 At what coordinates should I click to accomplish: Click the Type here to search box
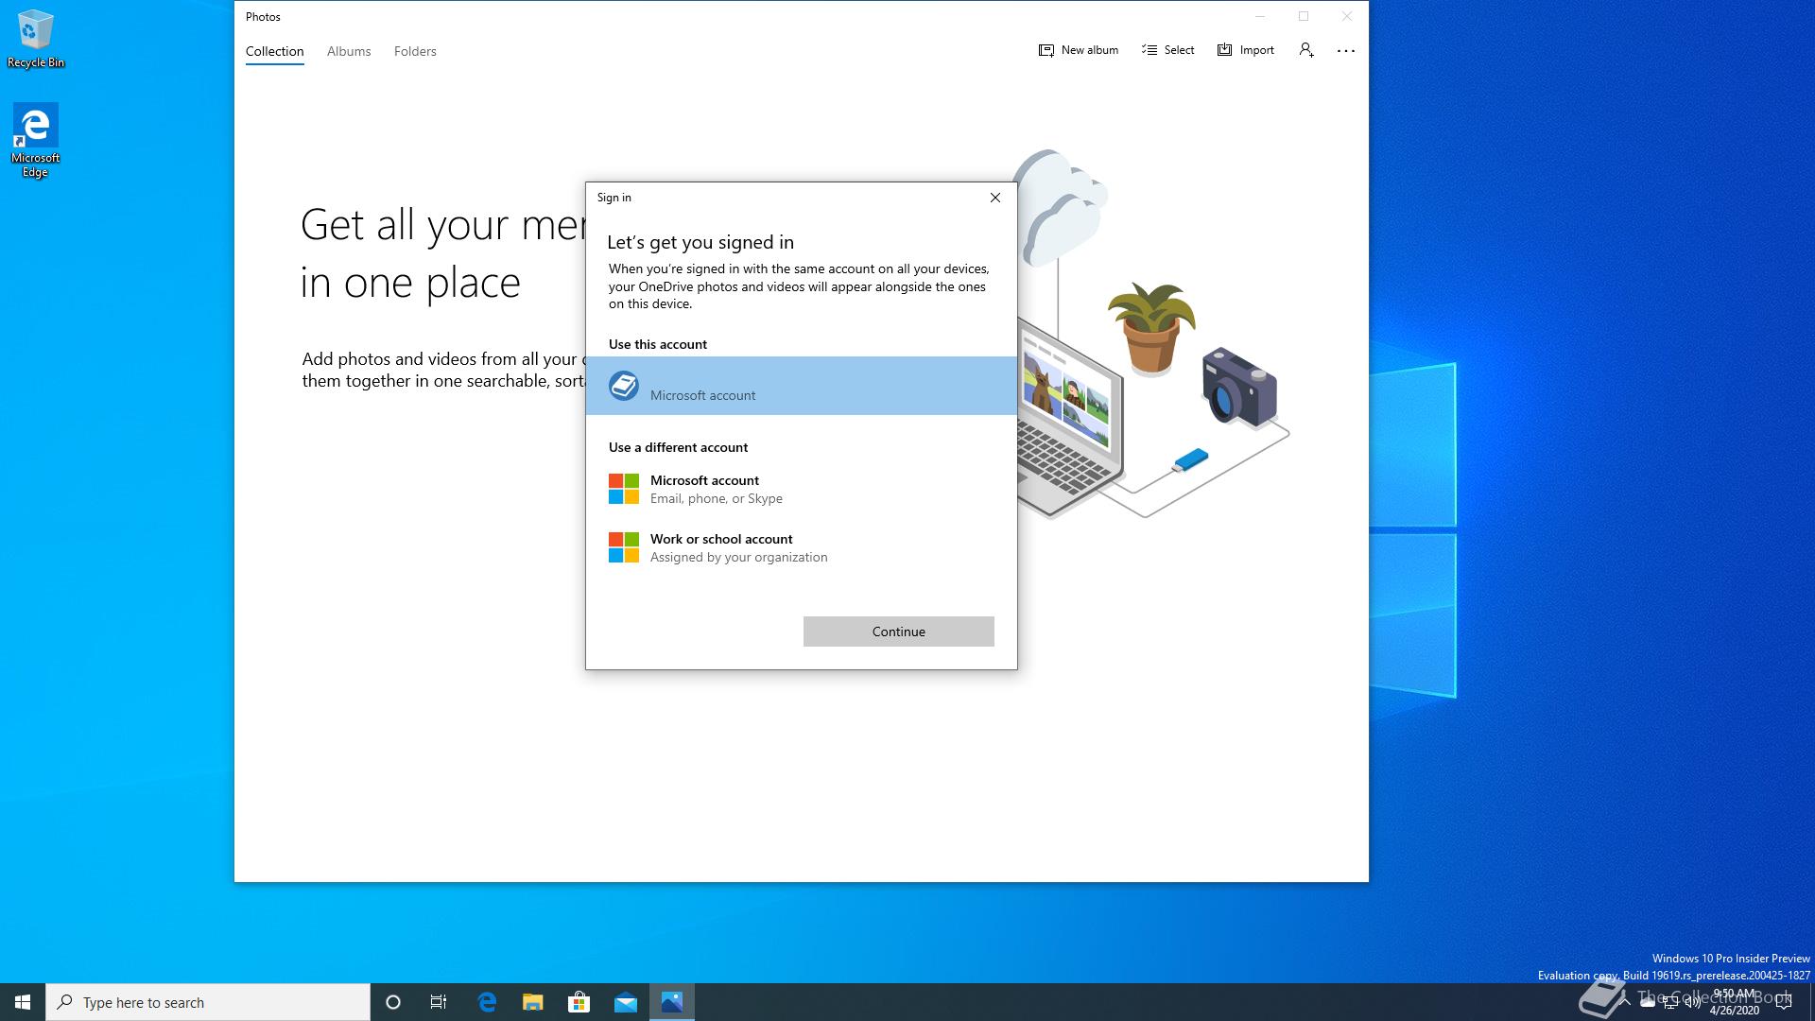click(x=208, y=1002)
